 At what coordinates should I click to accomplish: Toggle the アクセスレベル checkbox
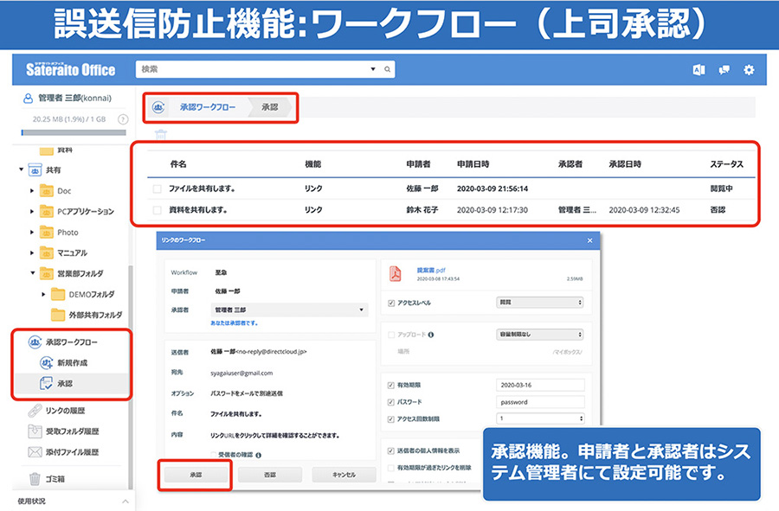click(x=391, y=303)
